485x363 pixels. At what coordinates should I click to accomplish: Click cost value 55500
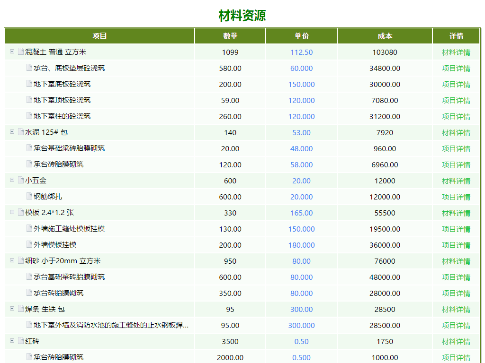[385, 213]
